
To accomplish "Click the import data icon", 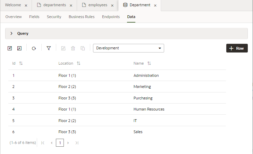I will pos(10,48).
